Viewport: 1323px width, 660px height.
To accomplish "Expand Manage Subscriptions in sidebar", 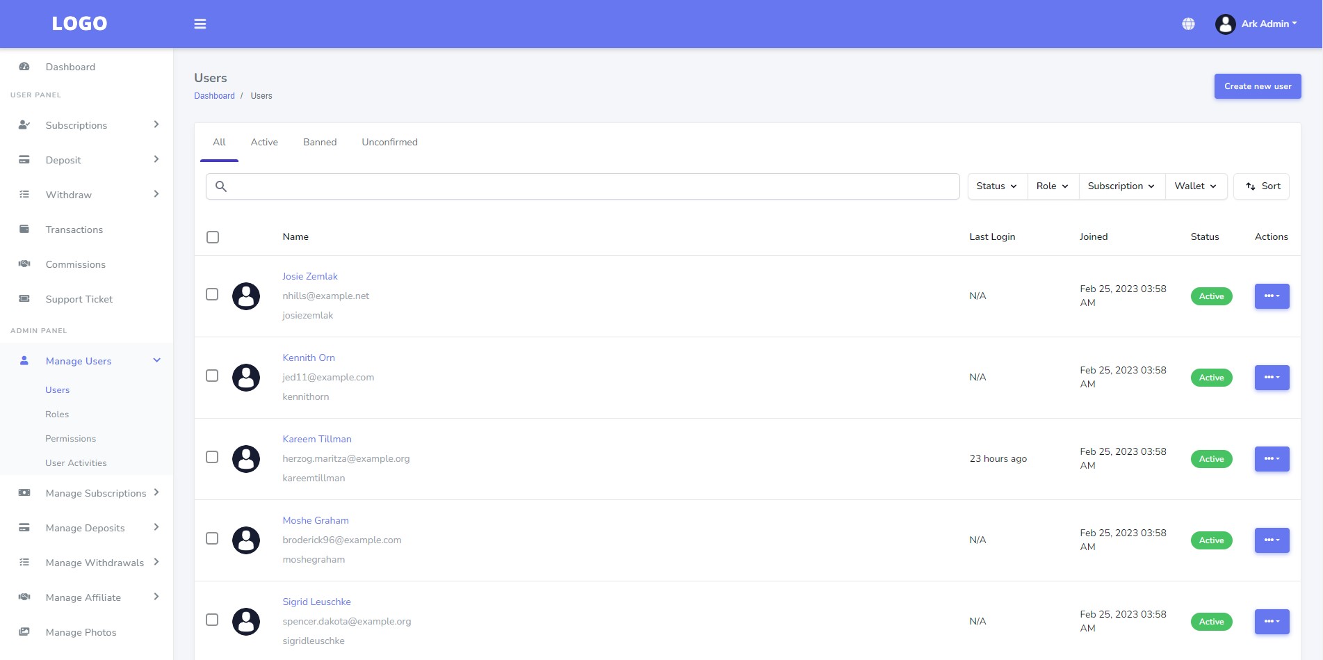I will (x=96, y=493).
